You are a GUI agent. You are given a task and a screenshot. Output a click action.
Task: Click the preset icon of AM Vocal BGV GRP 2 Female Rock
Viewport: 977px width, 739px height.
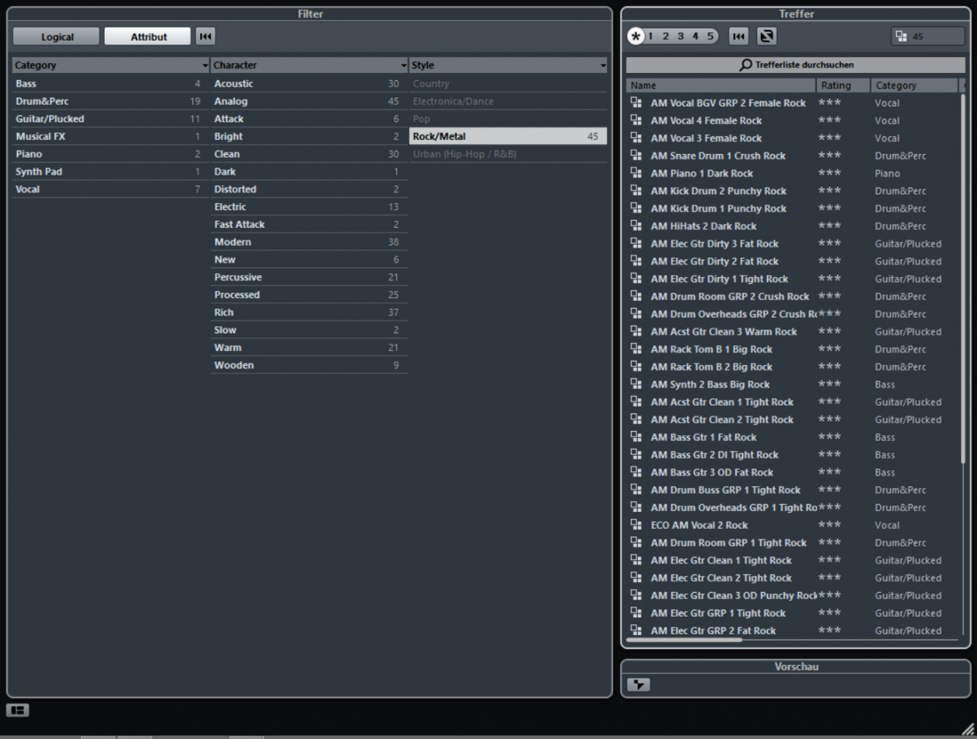(x=636, y=102)
